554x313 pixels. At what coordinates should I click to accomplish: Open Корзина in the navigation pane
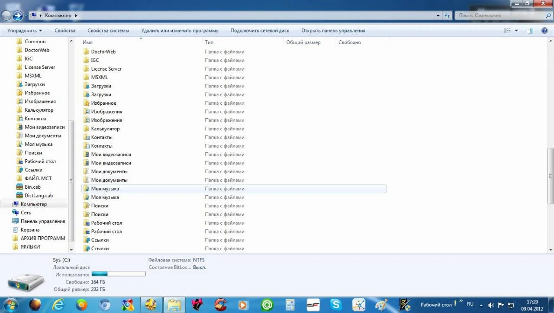coord(26,230)
